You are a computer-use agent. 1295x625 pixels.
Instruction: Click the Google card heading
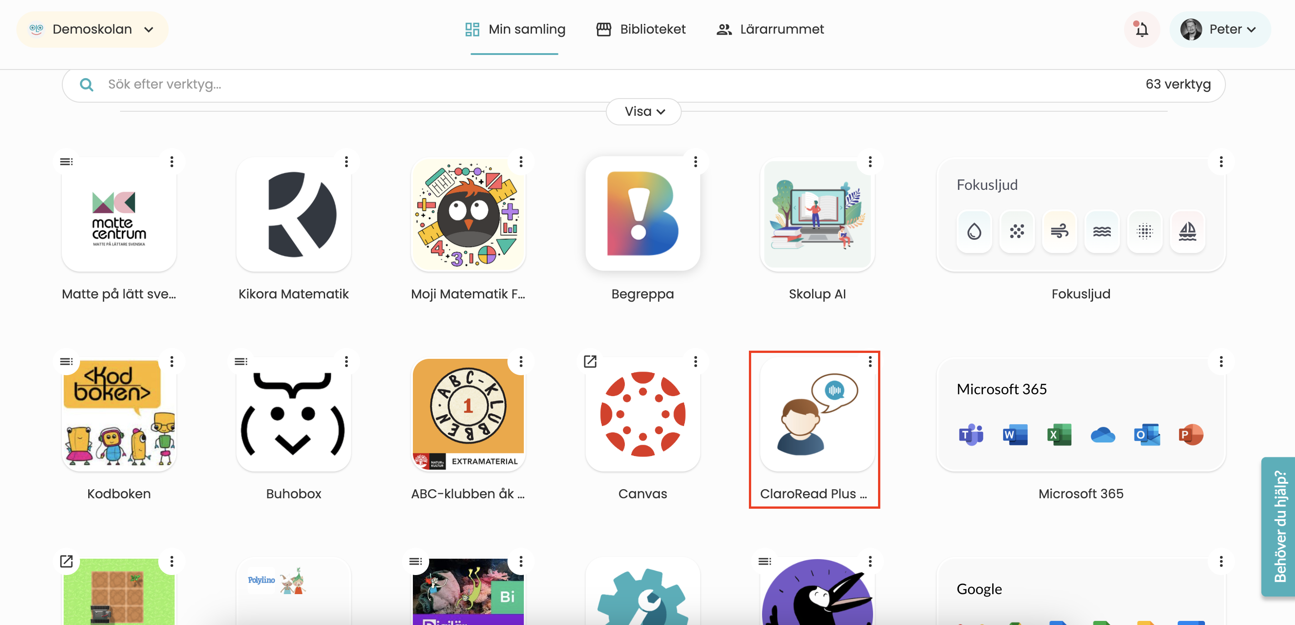(x=979, y=589)
